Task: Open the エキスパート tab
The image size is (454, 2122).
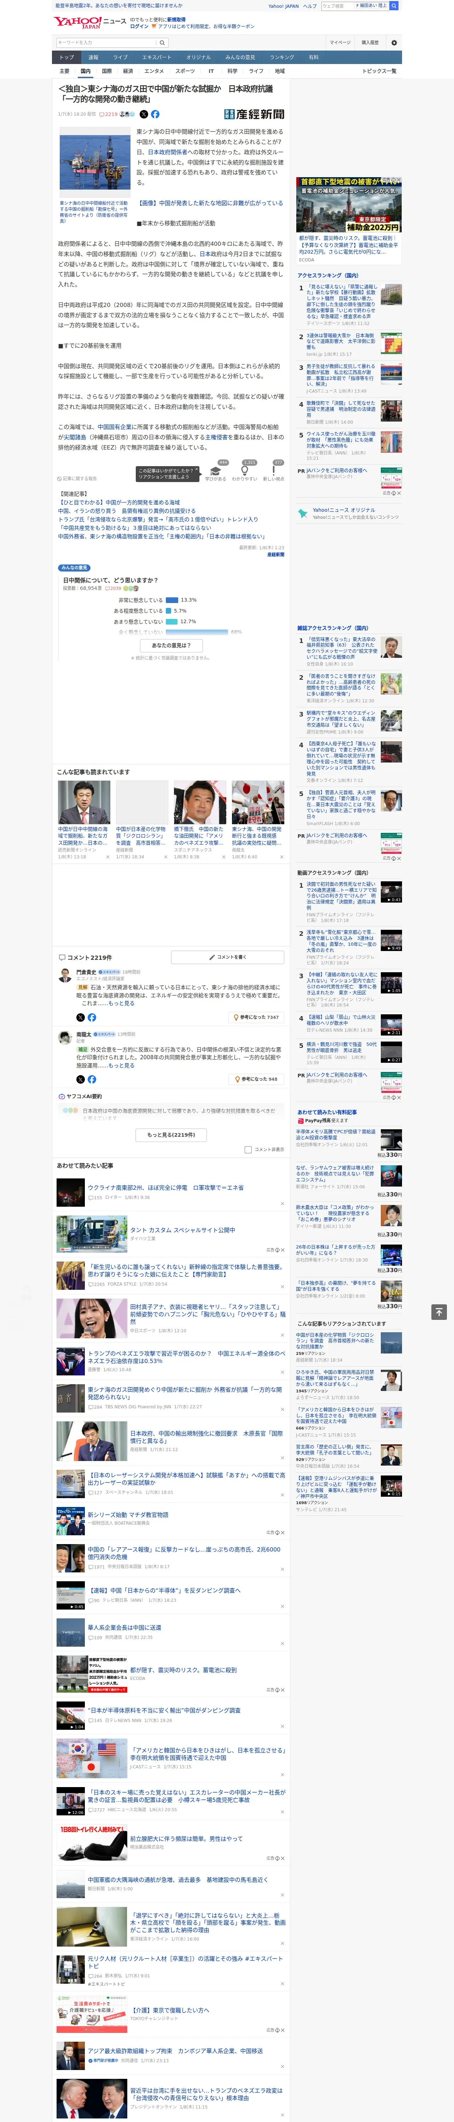Action: point(157,58)
